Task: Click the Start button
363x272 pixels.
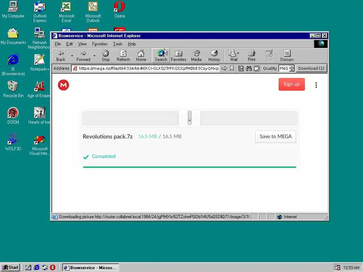Action: 10,267
